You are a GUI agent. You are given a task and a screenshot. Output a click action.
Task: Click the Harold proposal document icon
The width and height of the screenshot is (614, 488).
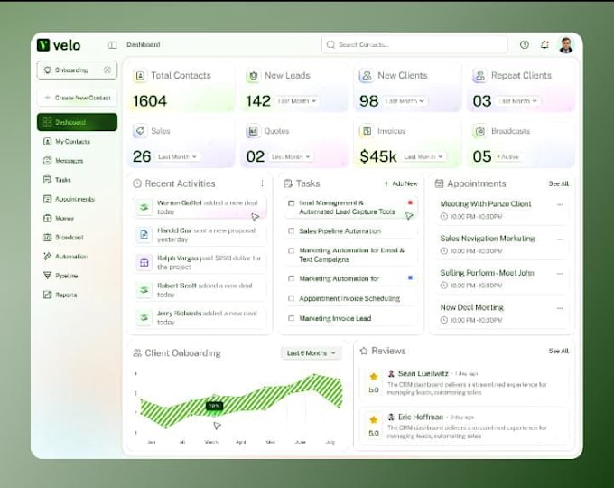(144, 235)
